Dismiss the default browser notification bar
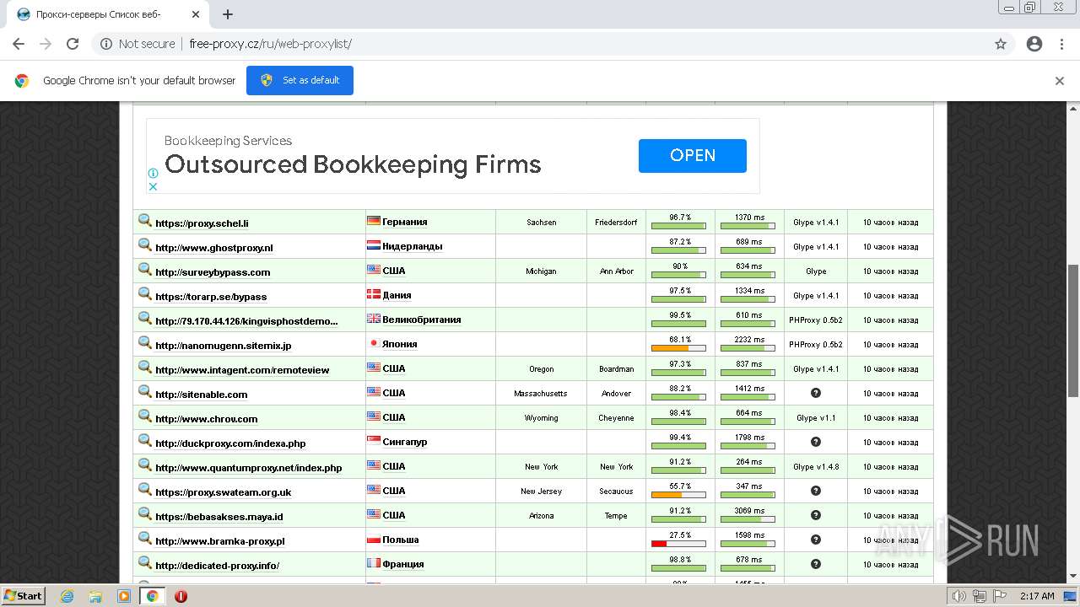This screenshot has height=607, width=1080. (x=1060, y=81)
